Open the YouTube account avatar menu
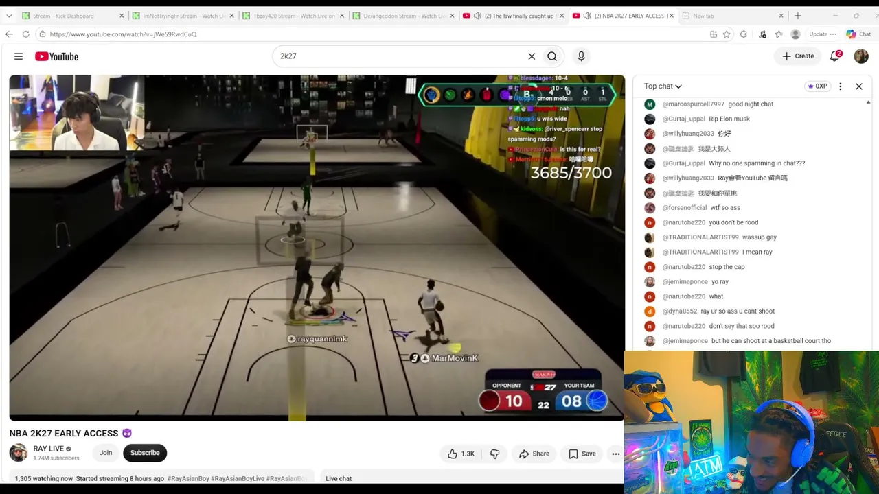Image resolution: width=879 pixels, height=494 pixels. pyautogui.click(x=861, y=56)
